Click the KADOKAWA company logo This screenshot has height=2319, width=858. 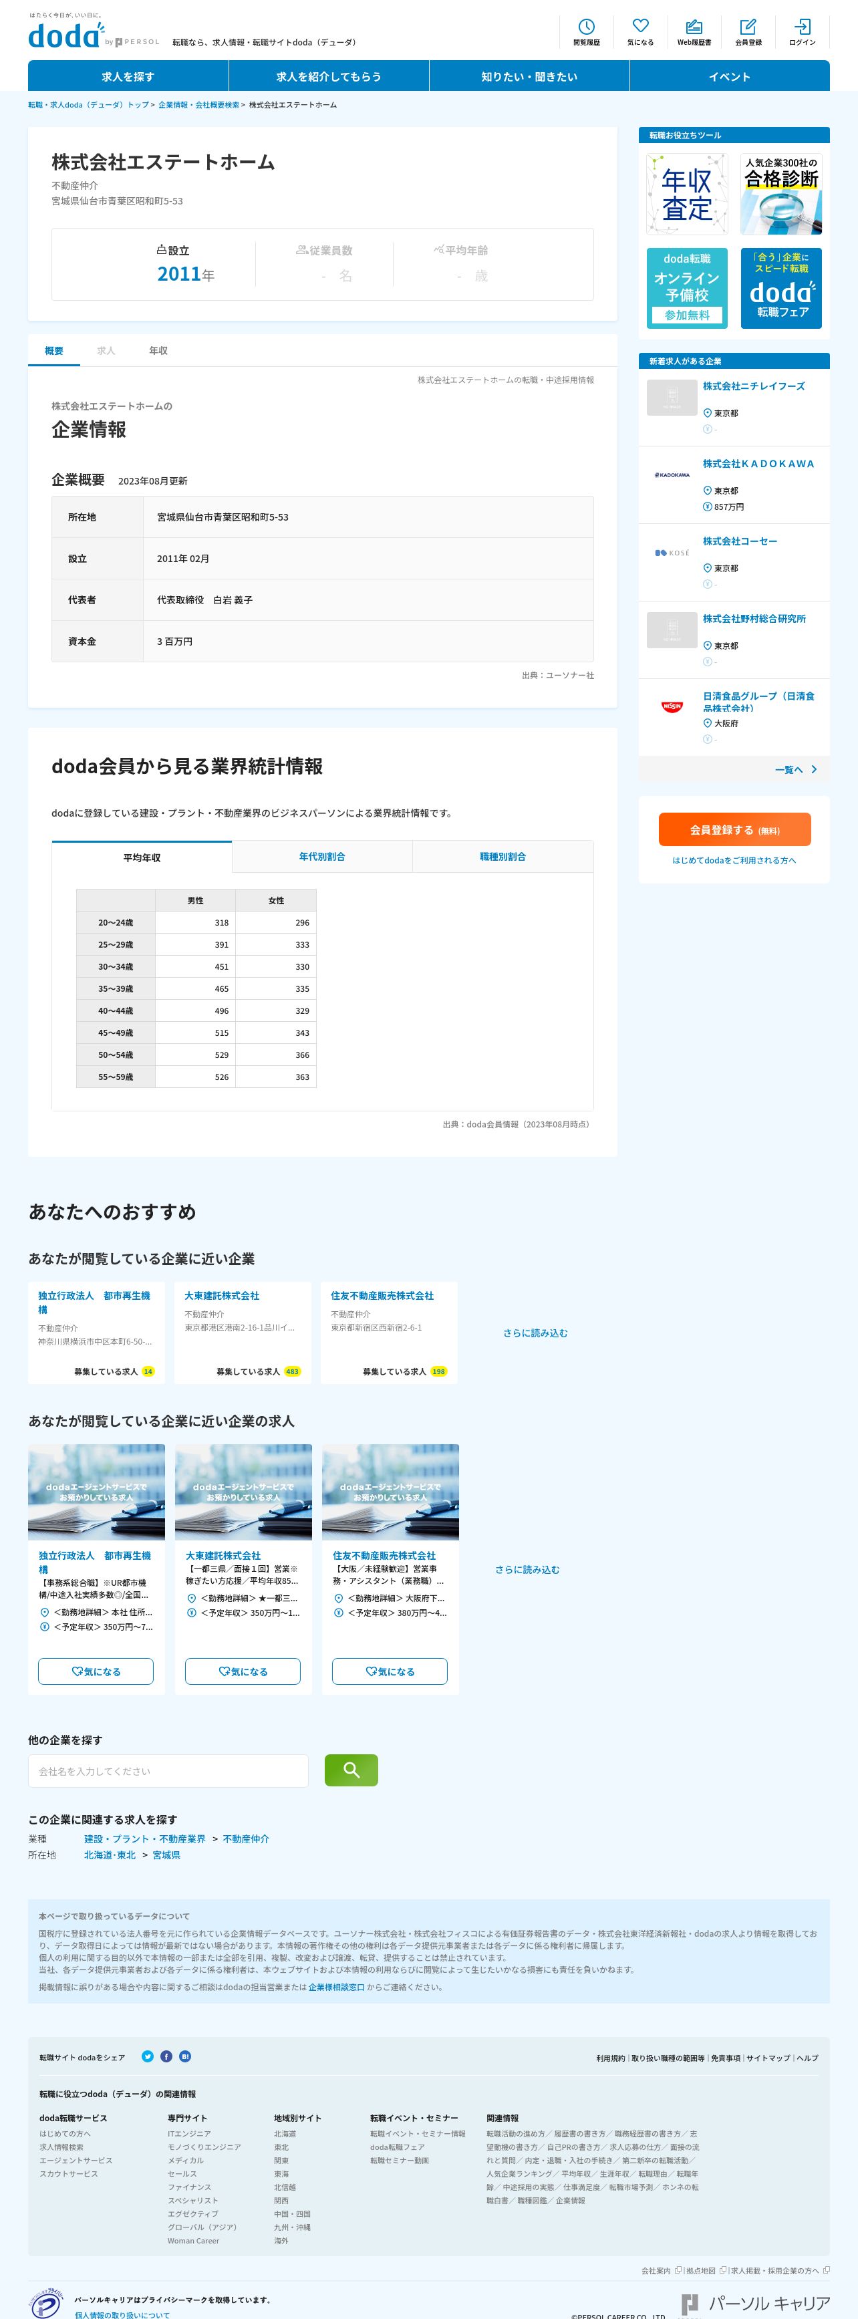point(672,474)
